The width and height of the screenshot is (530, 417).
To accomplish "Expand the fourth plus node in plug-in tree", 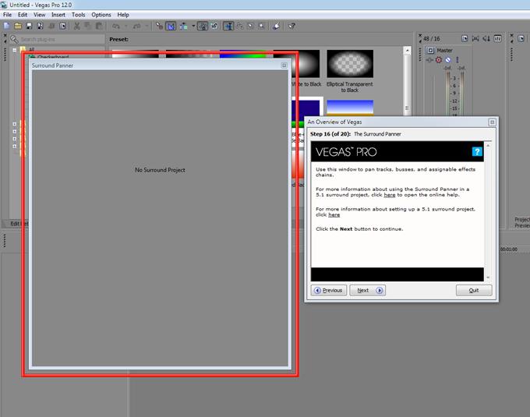I will 15,147.
